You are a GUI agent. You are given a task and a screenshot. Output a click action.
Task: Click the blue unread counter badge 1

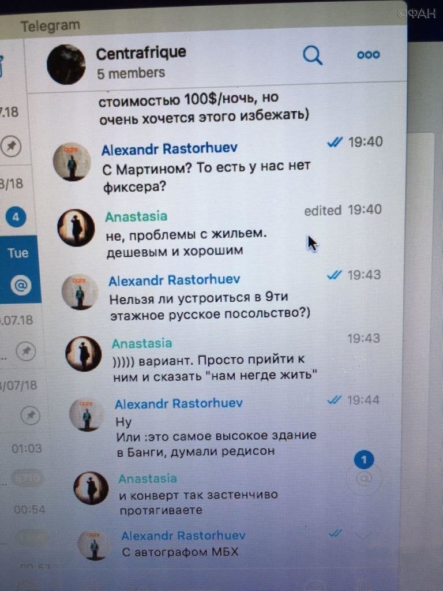(x=364, y=459)
